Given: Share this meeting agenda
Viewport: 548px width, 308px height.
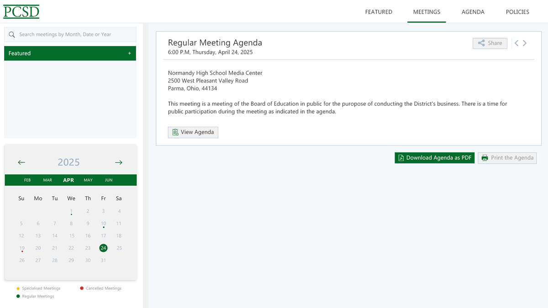Looking at the screenshot, I should [x=490, y=43].
